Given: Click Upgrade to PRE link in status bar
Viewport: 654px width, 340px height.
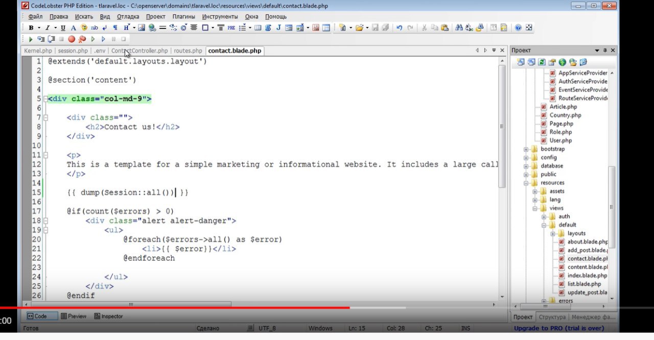Looking at the screenshot, I should pos(559,328).
